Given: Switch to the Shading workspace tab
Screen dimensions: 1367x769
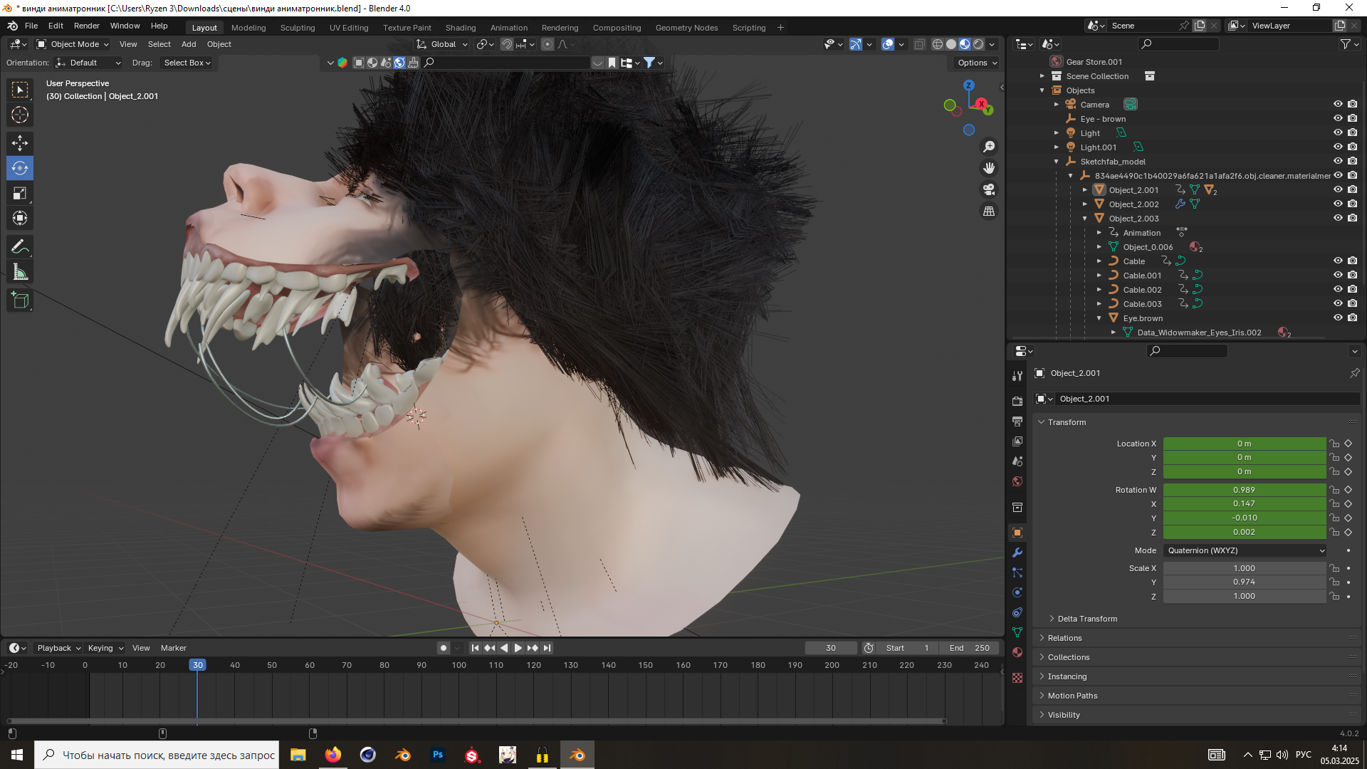Looking at the screenshot, I should [x=461, y=28].
